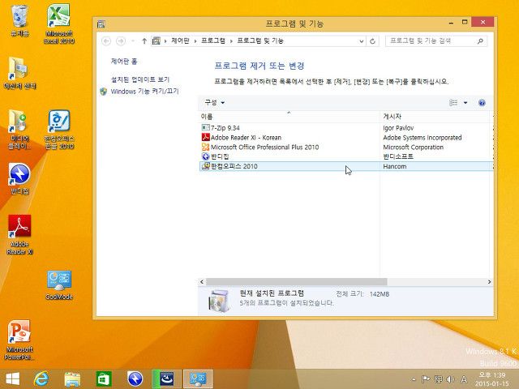The height and width of the screenshot is (389, 519).
Task: Click the 7-Zip 9.34 program icon
Action: [205, 128]
